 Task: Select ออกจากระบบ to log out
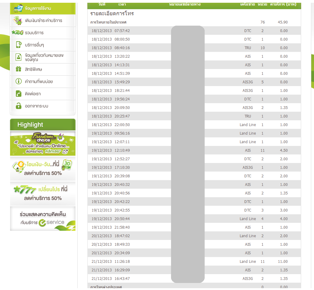[x=43, y=106]
